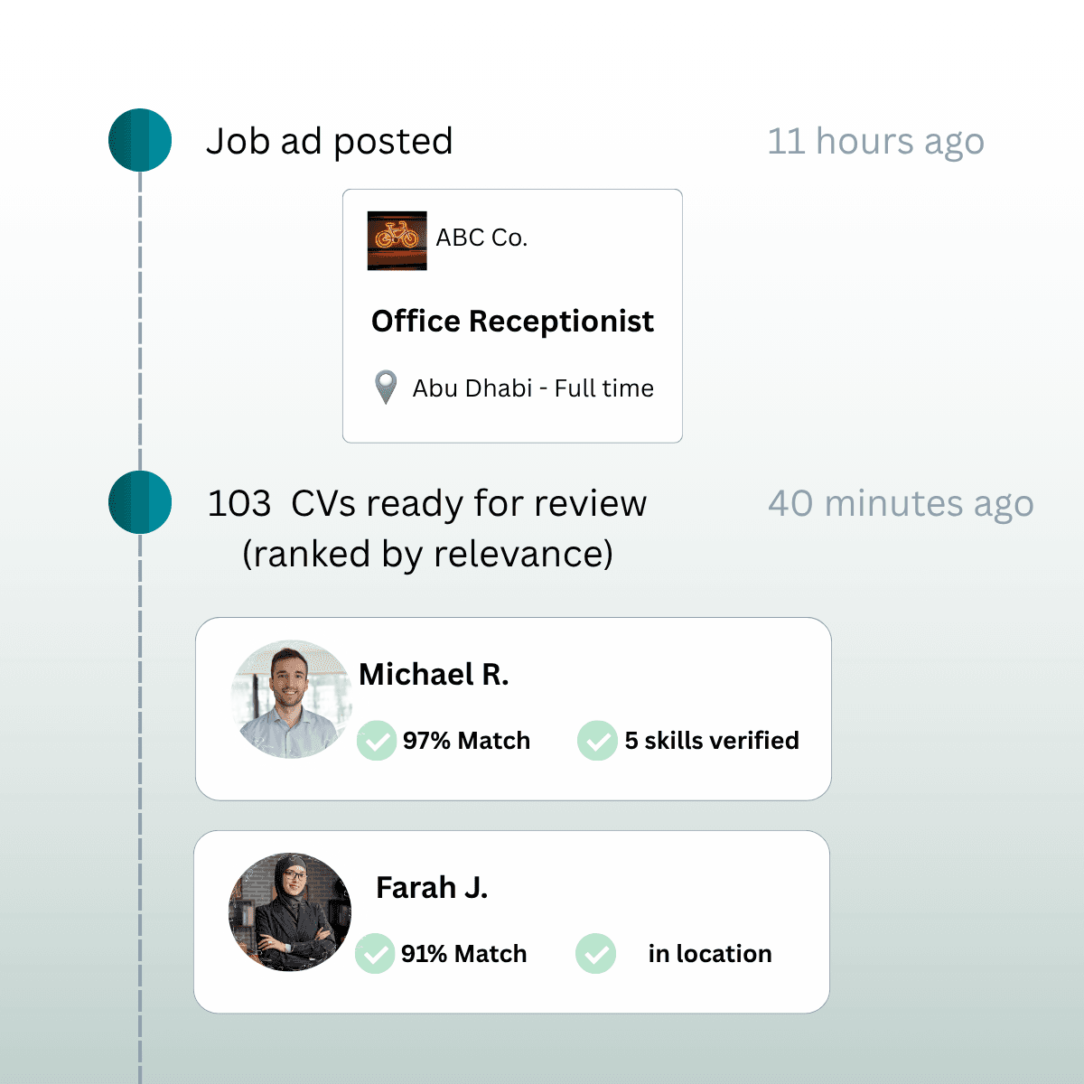
Task: Click the 91% Match label
Action: [463, 954]
